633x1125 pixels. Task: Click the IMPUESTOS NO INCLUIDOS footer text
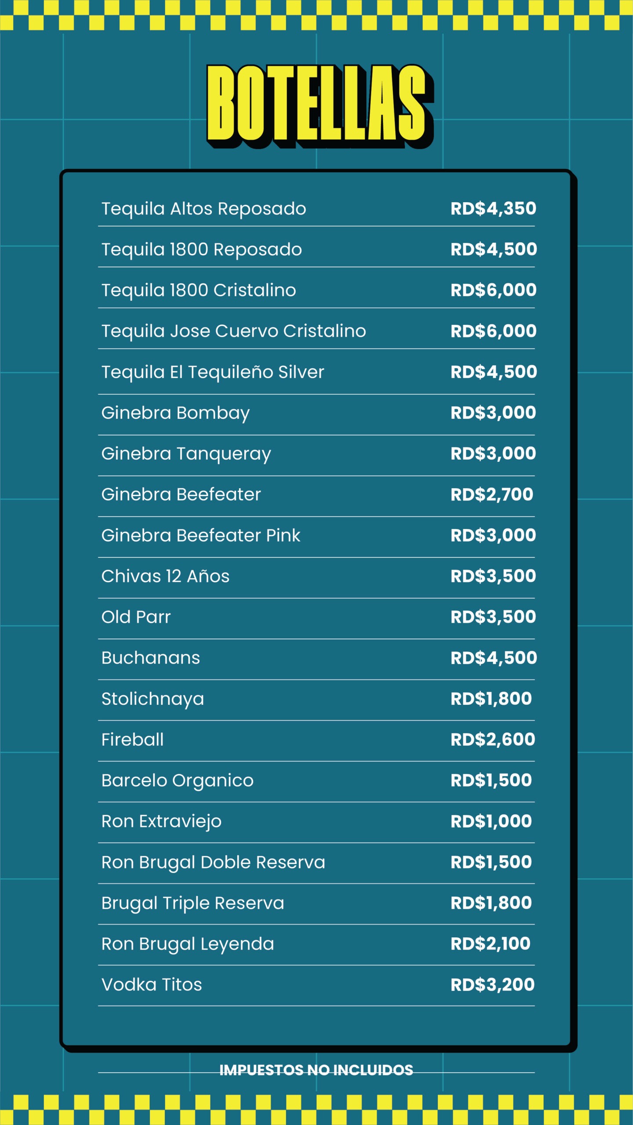point(316,1070)
